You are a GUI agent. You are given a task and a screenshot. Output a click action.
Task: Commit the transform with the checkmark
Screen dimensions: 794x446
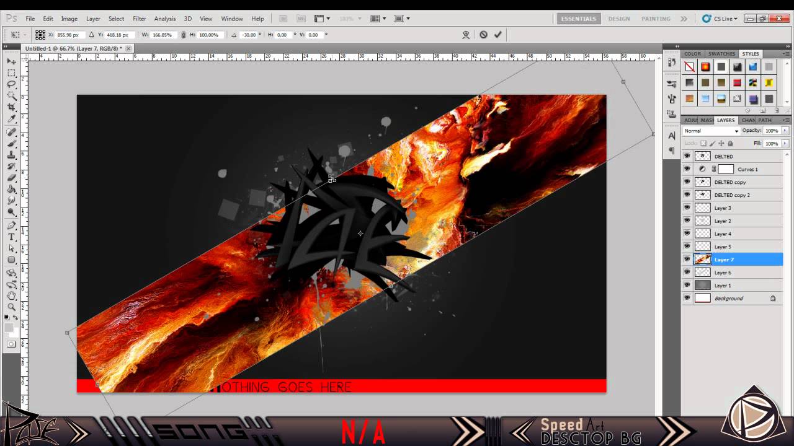pyautogui.click(x=497, y=35)
